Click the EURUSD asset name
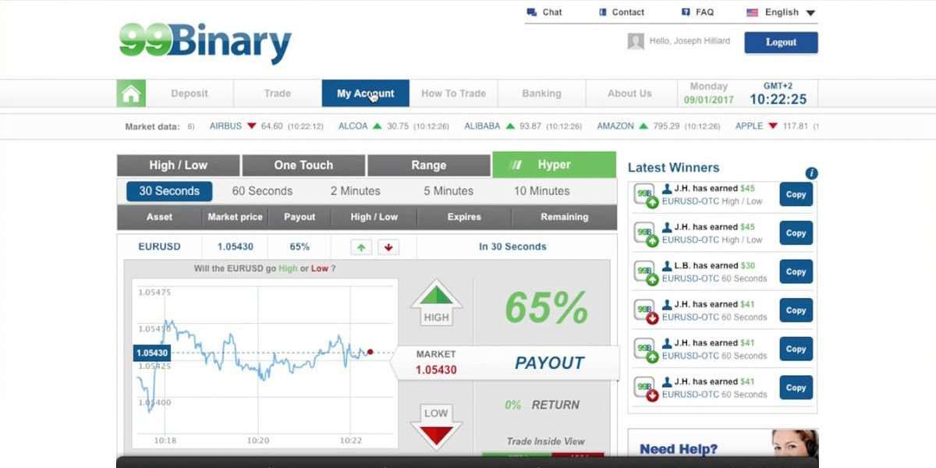936x468 pixels. tap(159, 246)
